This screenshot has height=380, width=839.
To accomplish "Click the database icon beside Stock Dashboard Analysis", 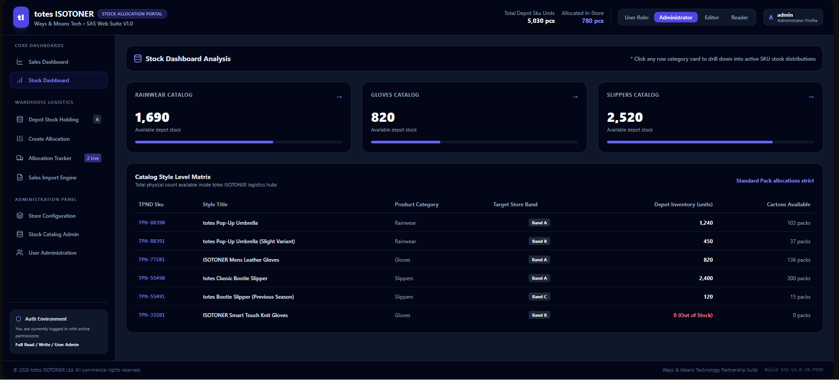I will point(138,59).
